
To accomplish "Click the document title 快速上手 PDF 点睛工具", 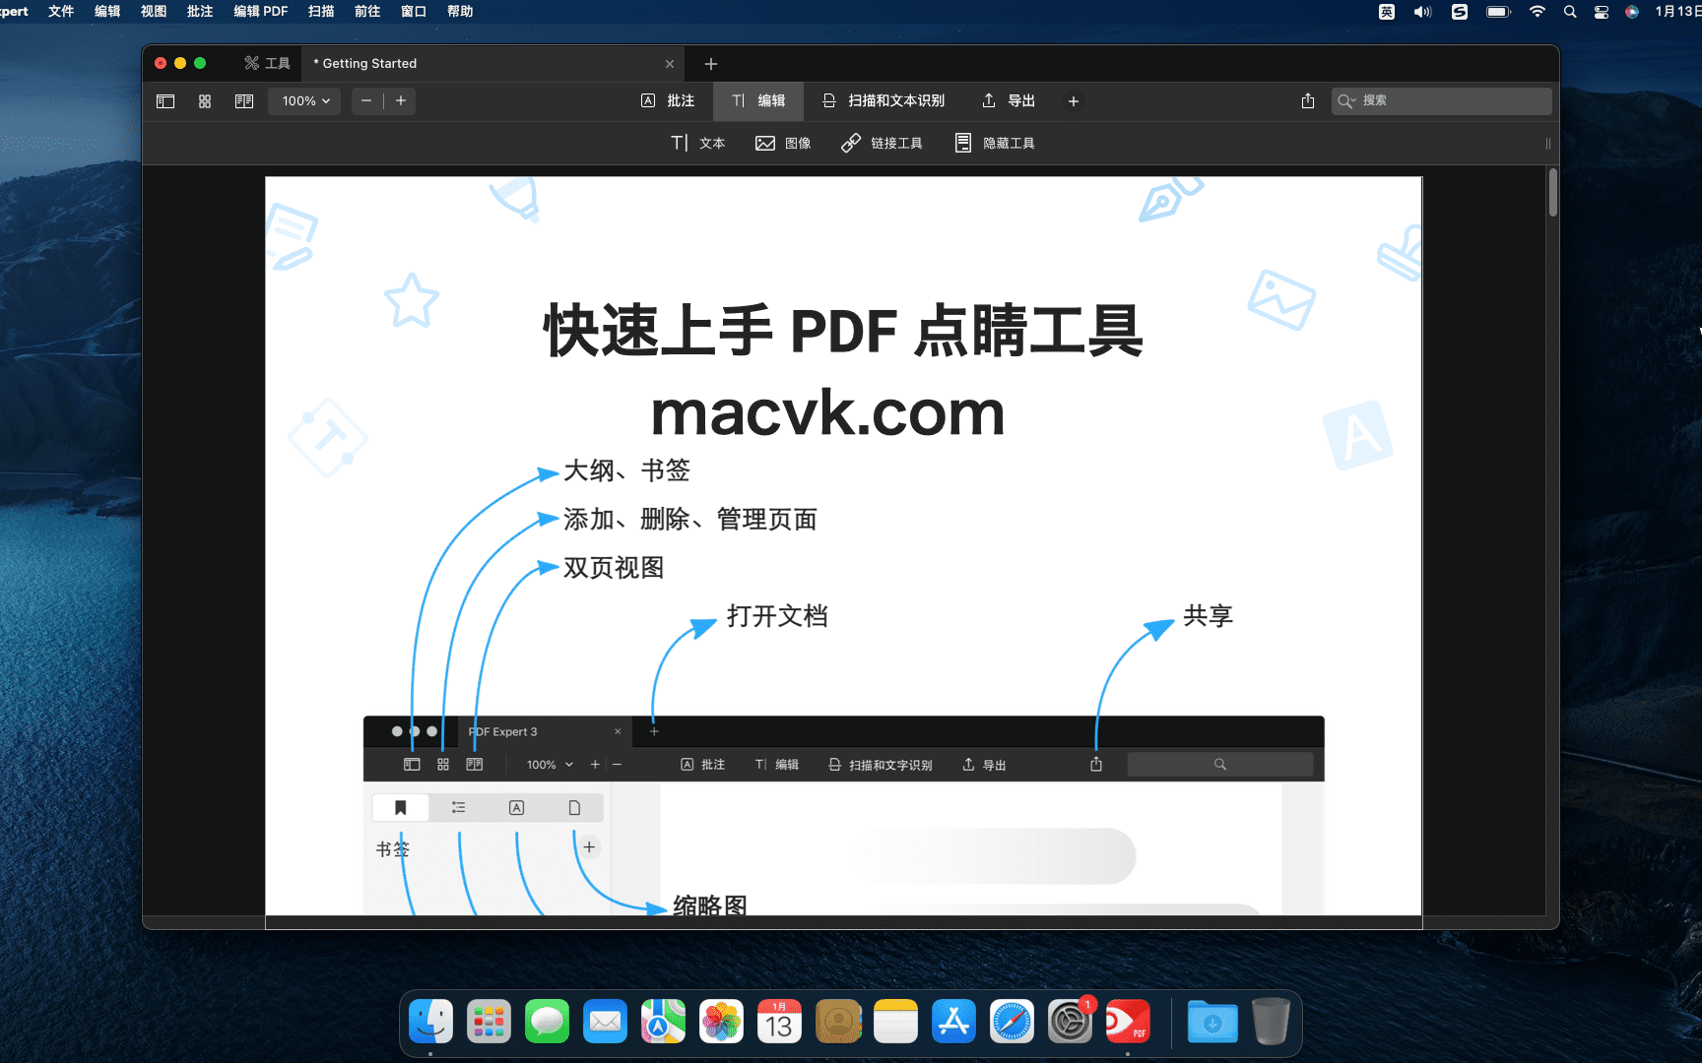I will click(843, 331).
